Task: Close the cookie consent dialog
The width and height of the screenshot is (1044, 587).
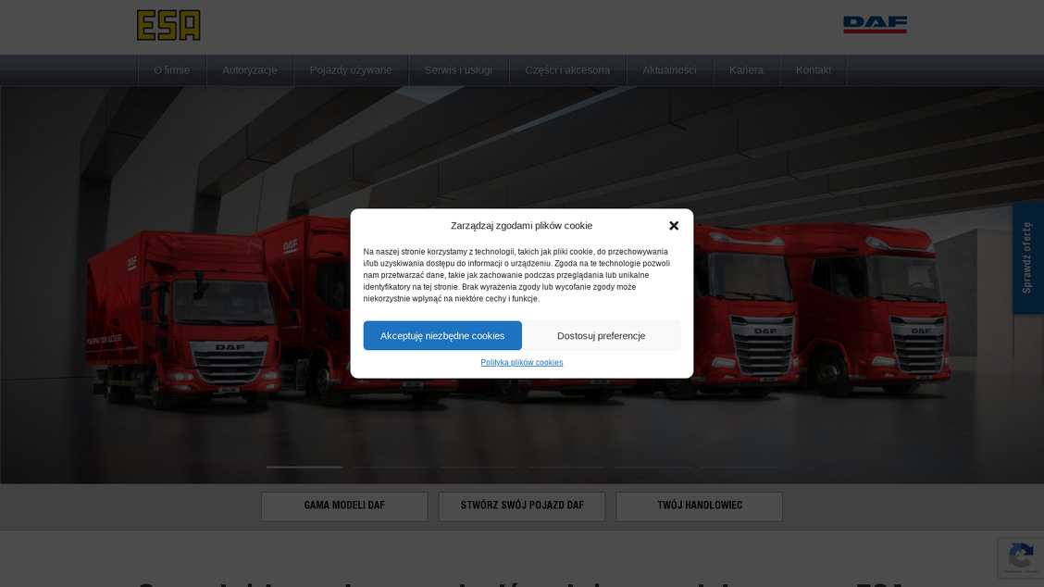Action: click(x=674, y=226)
